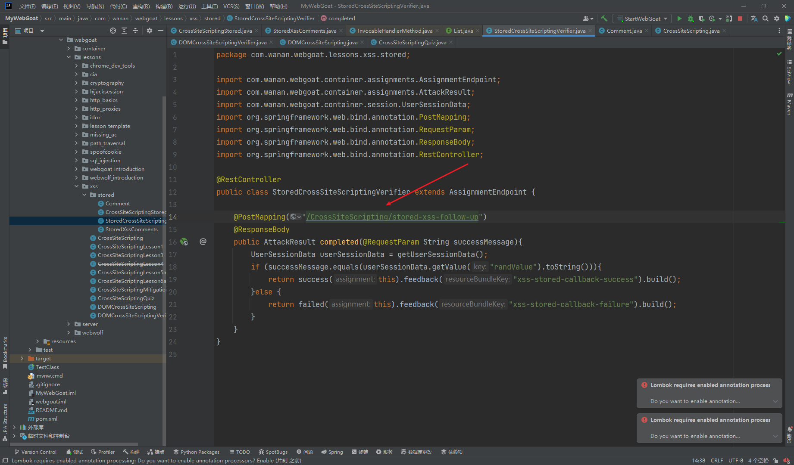Open the Spring tool window
Image resolution: width=794 pixels, height=465 pixels.
pos(332,452)
